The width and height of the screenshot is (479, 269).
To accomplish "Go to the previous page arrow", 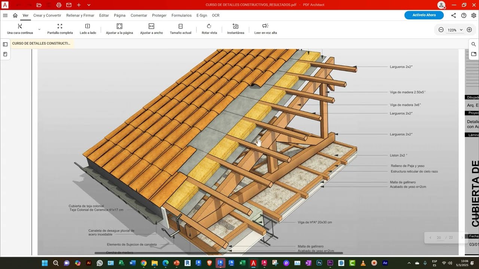I will coord(430,238).
